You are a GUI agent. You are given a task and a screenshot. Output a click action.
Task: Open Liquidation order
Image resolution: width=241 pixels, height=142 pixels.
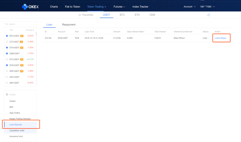pyautogui.click(x=17, y=130)
